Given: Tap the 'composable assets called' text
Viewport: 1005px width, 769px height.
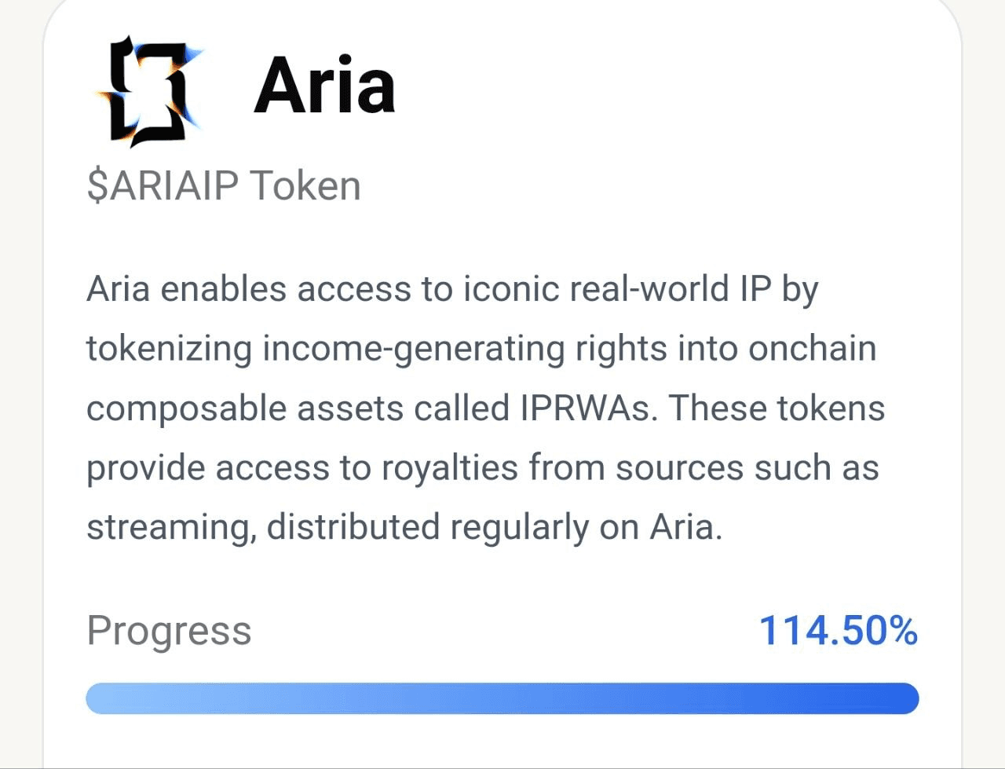Looking at the screenshot, I should (298, 408).
